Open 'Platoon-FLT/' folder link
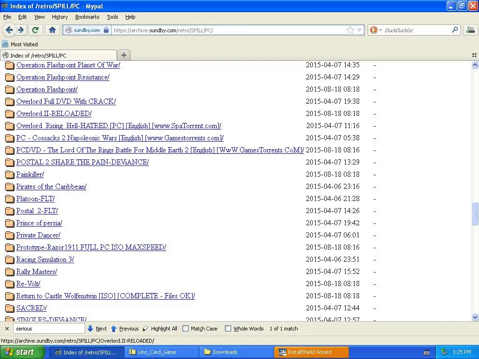479x359 pixels. (36, 199)
